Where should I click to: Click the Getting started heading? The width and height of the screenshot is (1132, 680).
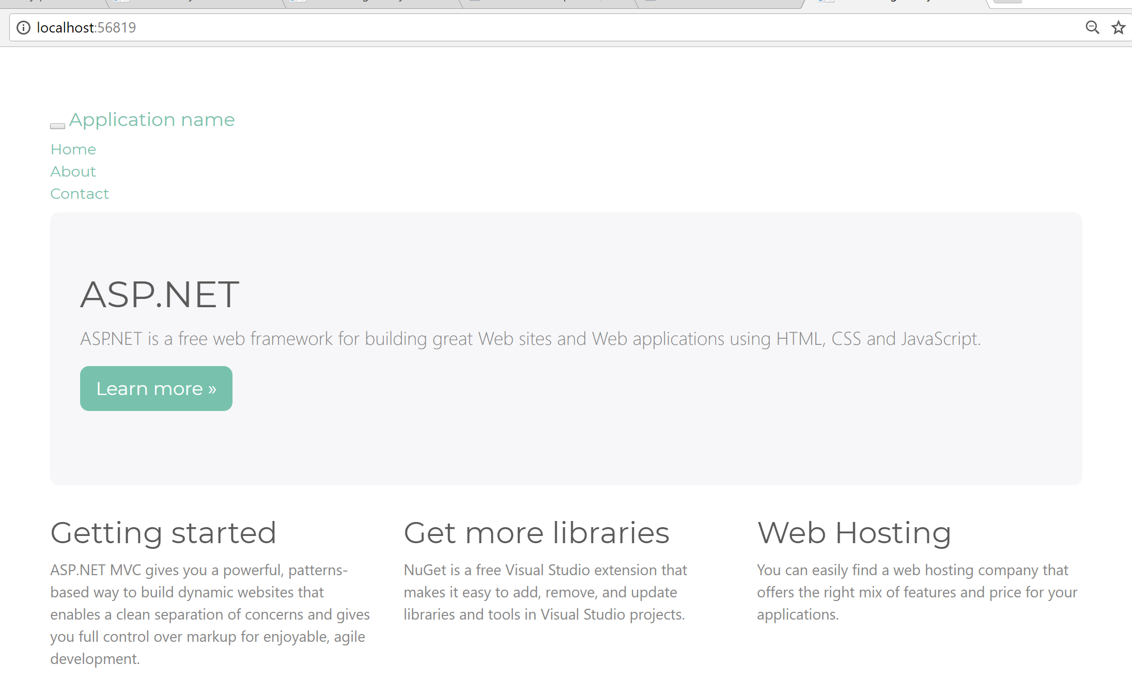(x=163, y=533)
